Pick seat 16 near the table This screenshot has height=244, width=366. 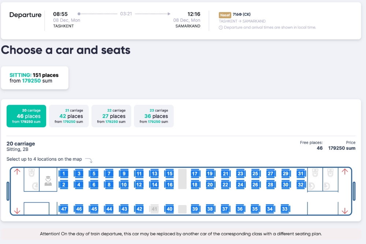coord(169,185)
